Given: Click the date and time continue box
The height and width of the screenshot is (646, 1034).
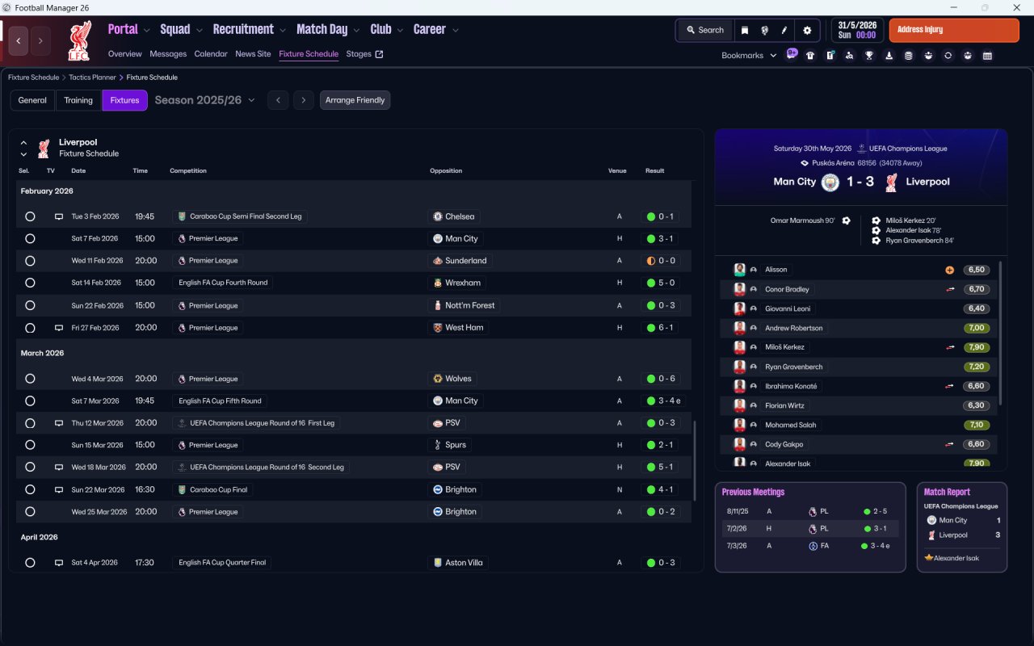Looking at the screenshot, I should tap(858, 30).
